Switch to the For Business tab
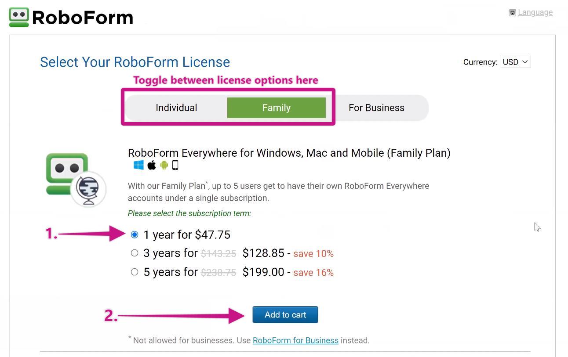The image size is (568, 357). tap(376, 108)
